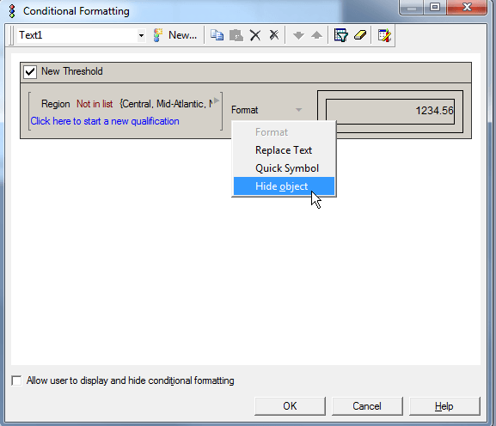496x426 pixels.
Task: Delete the selected threshold with X icon
Action: pyautogui.click(x=255, y=35)
